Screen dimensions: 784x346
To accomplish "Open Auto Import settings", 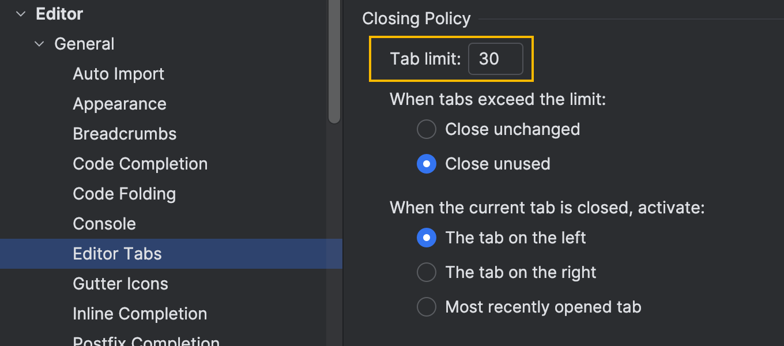I will click(x=118, y=74).
